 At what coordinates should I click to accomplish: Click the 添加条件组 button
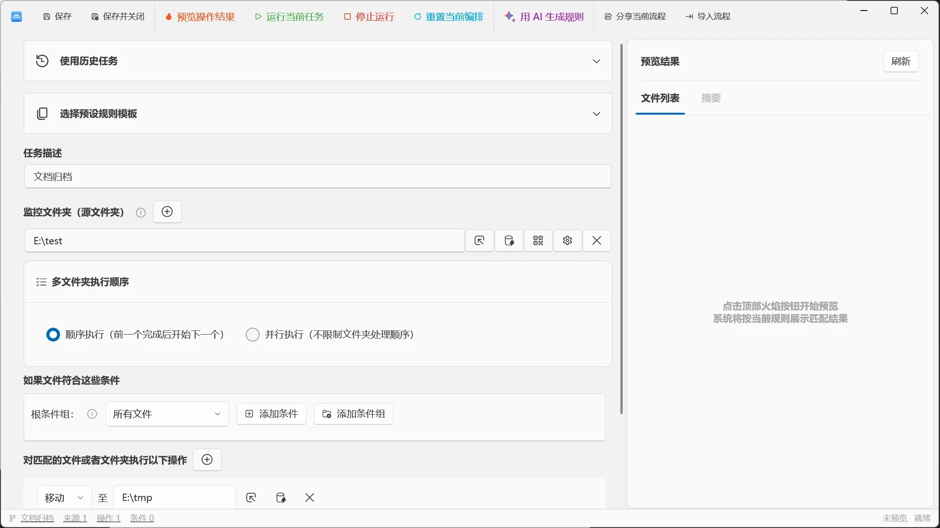click(x=354, y=414)
